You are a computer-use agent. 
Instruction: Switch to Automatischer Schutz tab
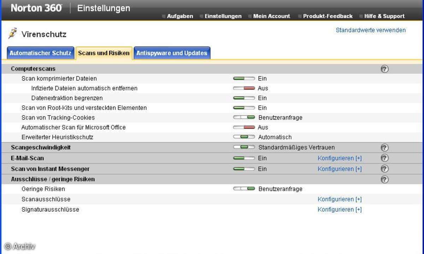tap(40, 53)
